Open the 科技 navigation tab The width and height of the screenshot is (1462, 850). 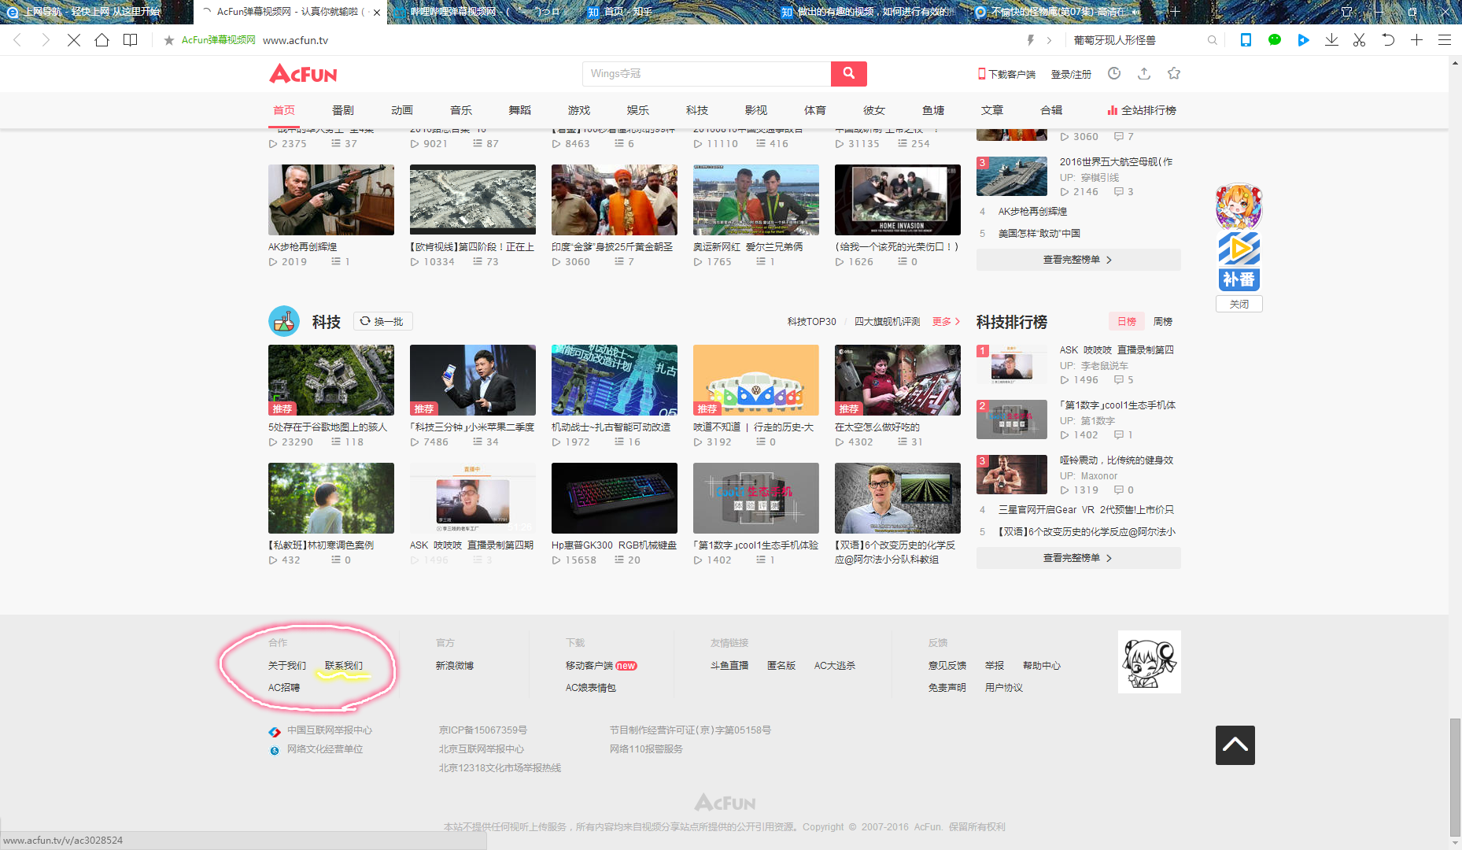[x=697, y=110]
